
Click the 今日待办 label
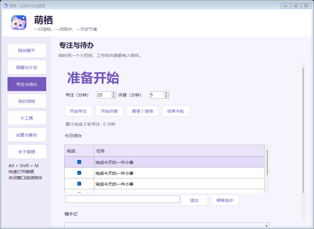[73, 136]
